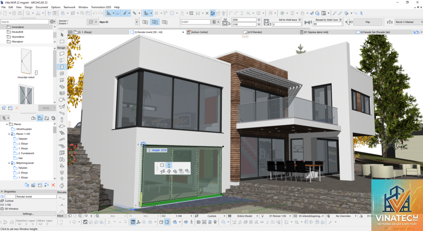Open the Reveal to Wall Core dropdown
The image size is (423, 231).
pos(340,20)
